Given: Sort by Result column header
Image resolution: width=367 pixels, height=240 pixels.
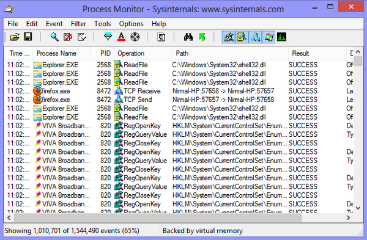Looking at the screenshot, I should coord(317,53).
